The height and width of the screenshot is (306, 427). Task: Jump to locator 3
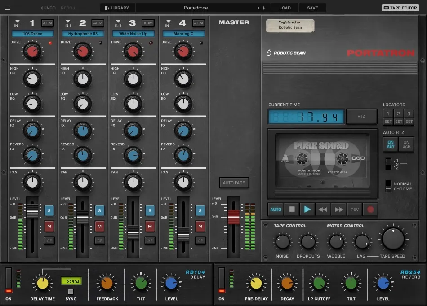[409, 114]
